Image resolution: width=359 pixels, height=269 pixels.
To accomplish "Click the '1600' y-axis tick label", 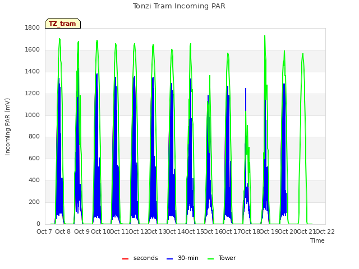I will point(33,49).
